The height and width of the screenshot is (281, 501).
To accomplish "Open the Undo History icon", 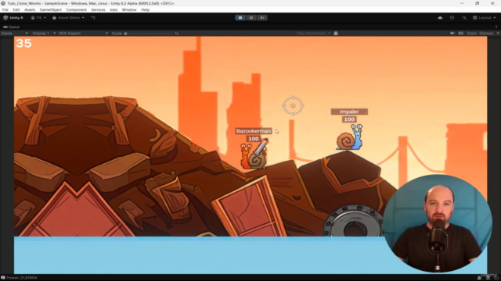I will coord(452,17).
